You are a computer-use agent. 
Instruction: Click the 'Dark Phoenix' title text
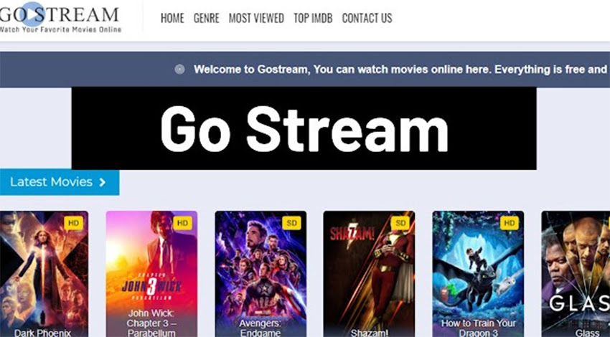[x=43, y=333]
